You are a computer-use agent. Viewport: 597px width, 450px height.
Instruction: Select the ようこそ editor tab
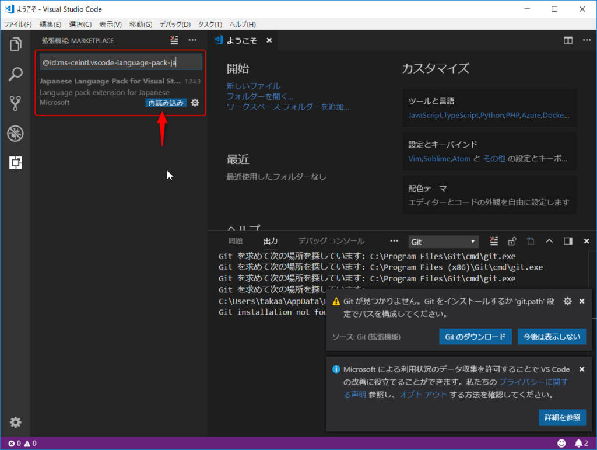(x=243, y=40)
